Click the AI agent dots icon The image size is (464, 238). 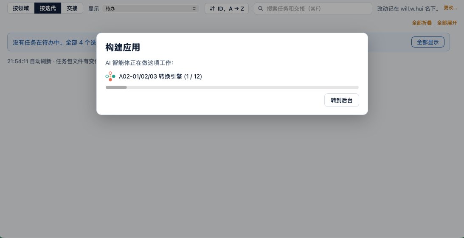click(x=110, y=76)
